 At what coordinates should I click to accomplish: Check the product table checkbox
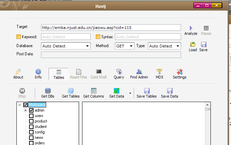[31, 121]
